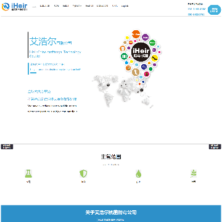Click the grey world map image
The height and width of the screenshot is (222, 222).
[x=122, y=91]
